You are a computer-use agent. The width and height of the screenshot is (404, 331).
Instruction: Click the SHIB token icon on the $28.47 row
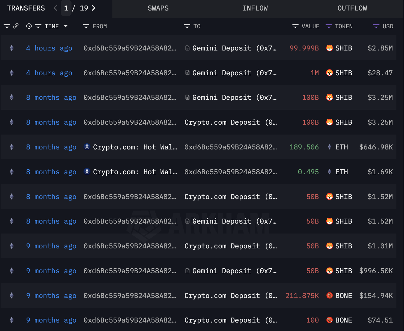click(330, 73)
